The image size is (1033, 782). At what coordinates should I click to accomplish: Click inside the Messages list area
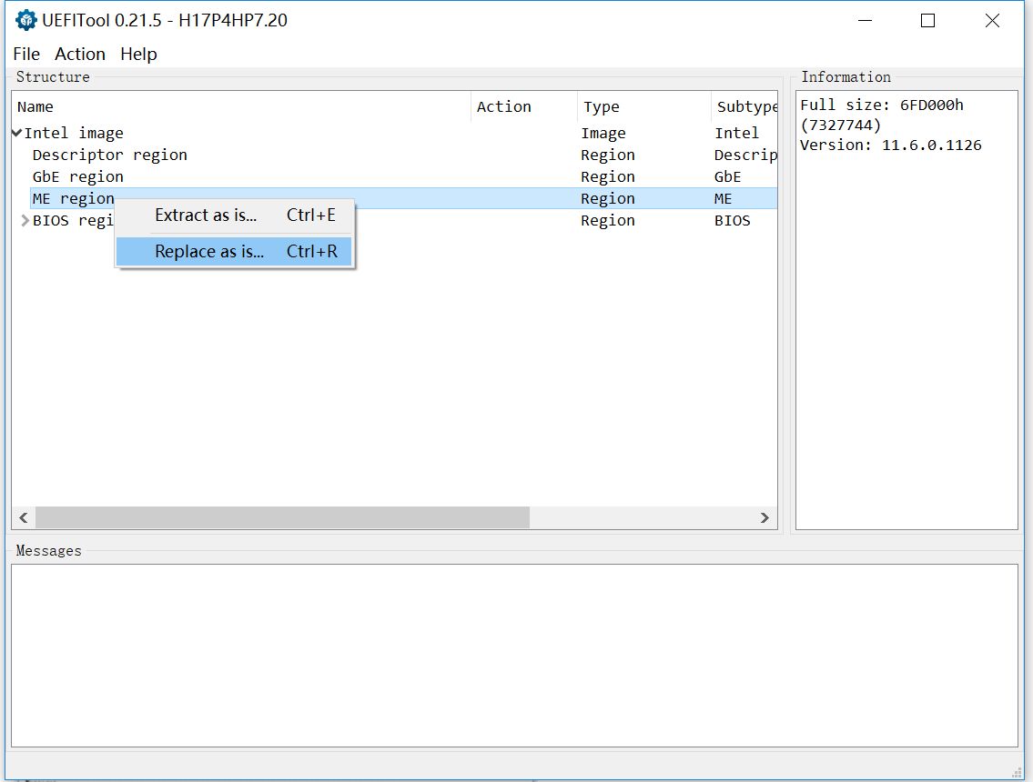(x=514, y=656)
